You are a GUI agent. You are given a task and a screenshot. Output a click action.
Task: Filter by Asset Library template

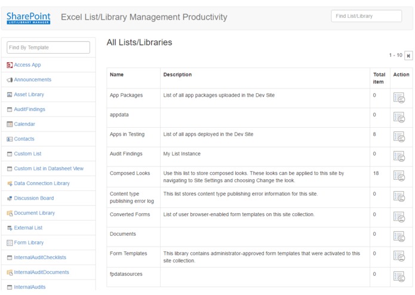(29, 94)
